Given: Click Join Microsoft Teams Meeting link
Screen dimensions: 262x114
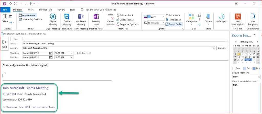Looking at the screenshot, I should coord(26,88).
